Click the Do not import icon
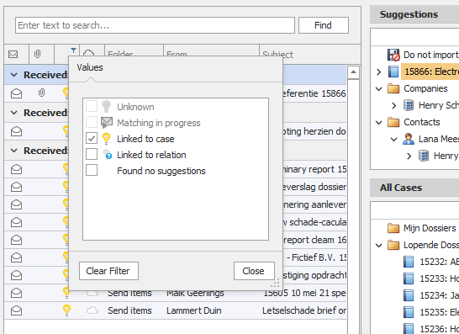This screenshot has width=459, height=334. pyautogui.click(x=393, y=55)
